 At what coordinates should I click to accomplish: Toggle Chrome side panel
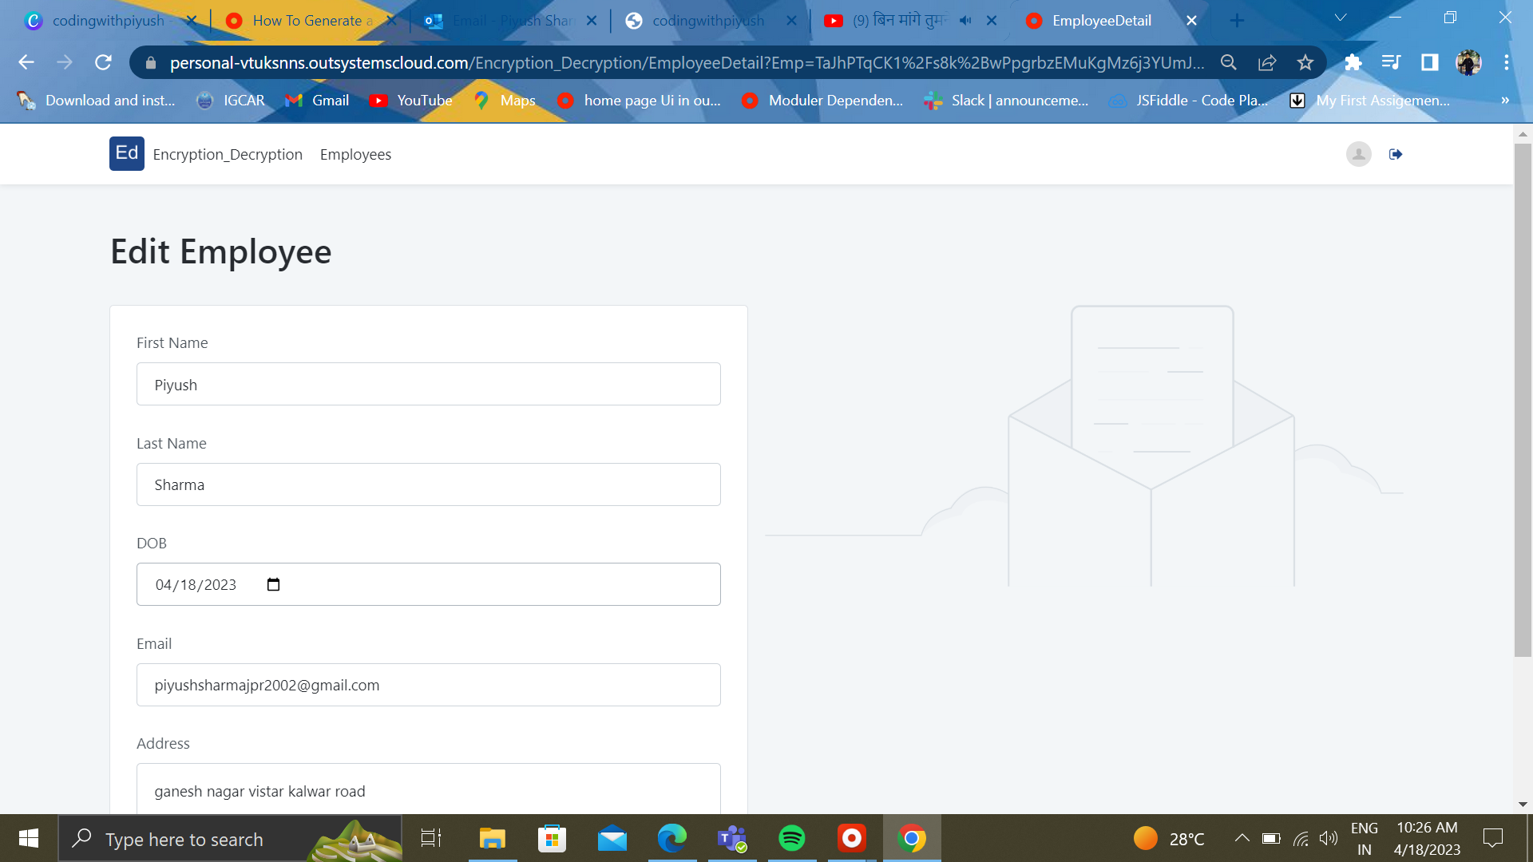(x=1429, y=62)
